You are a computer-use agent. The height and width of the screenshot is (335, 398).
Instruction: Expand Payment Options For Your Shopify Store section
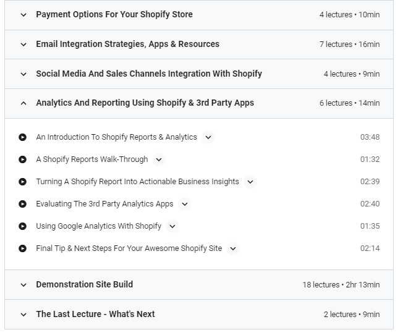pos(23,15)
